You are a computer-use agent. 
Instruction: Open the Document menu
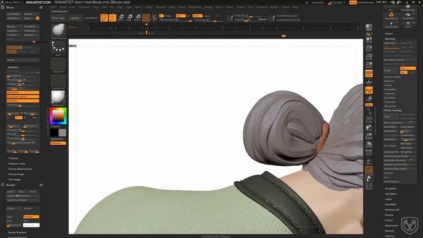84,7
